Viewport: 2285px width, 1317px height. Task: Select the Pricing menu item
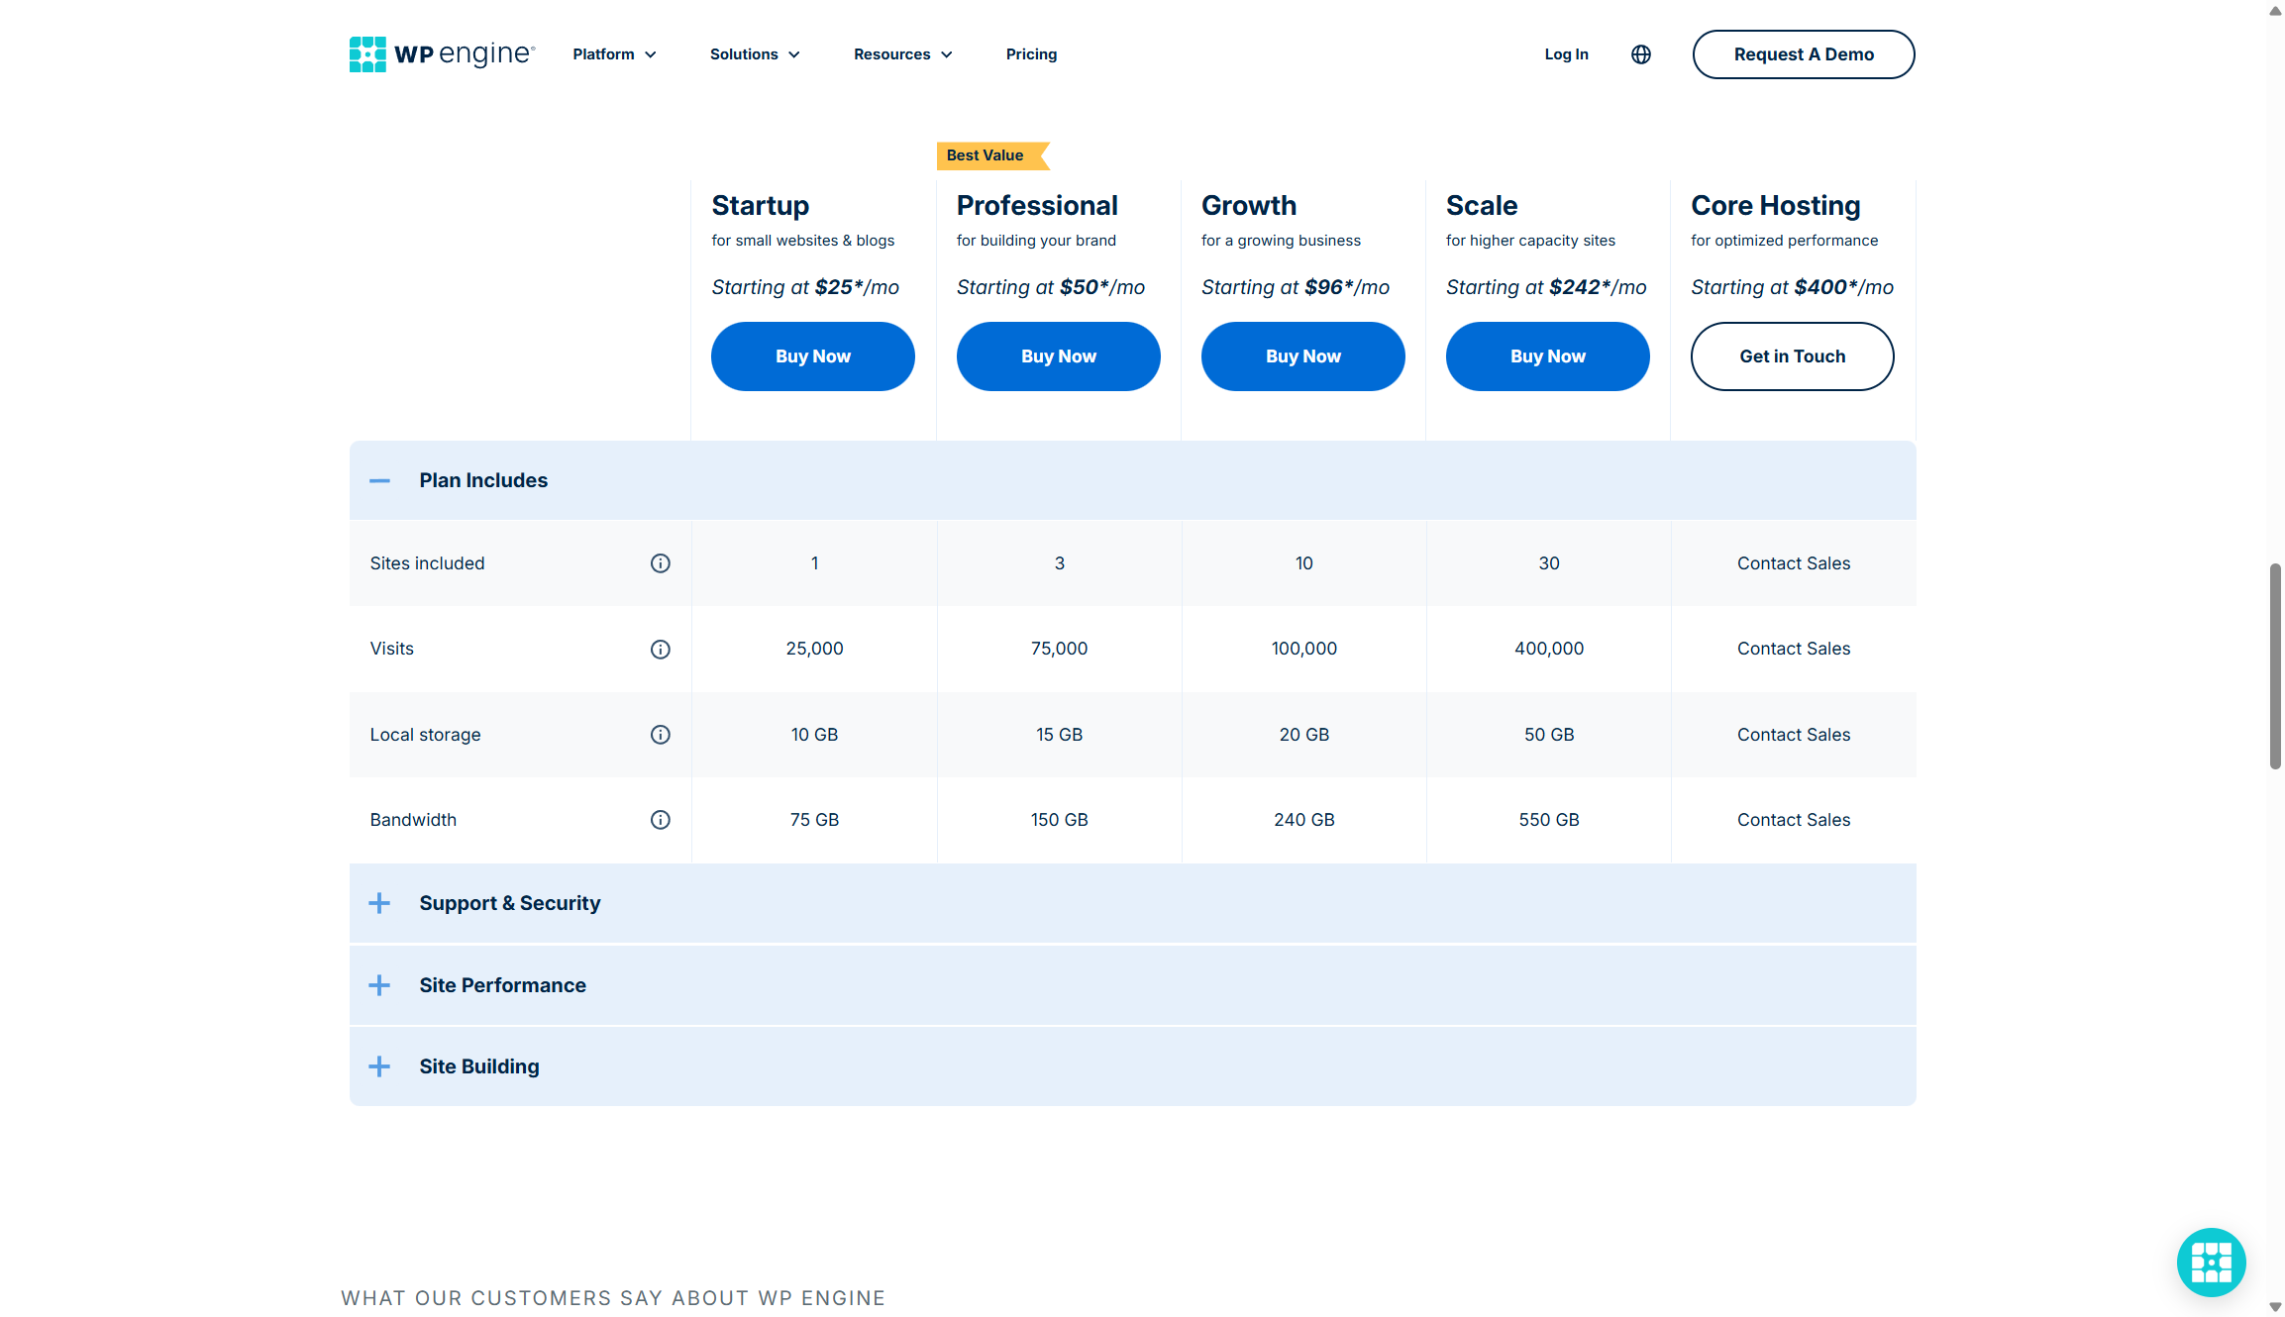[x=1031, y=54]
